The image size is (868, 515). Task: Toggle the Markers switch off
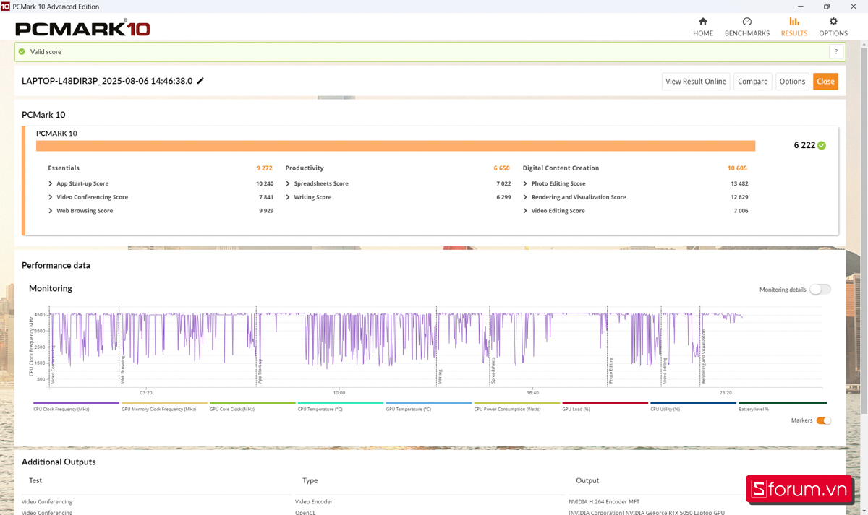823,420
